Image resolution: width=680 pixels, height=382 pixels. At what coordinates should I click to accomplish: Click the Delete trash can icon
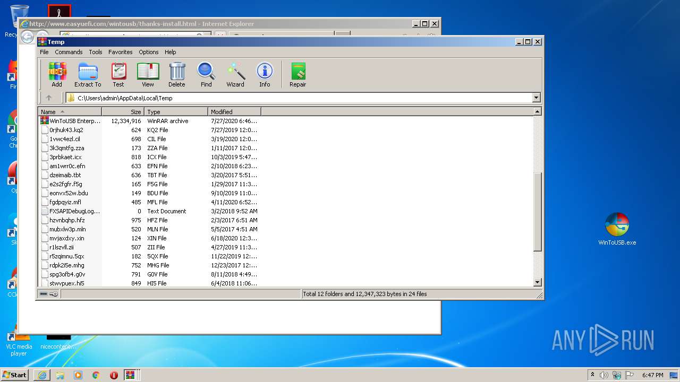coord(177,74)
